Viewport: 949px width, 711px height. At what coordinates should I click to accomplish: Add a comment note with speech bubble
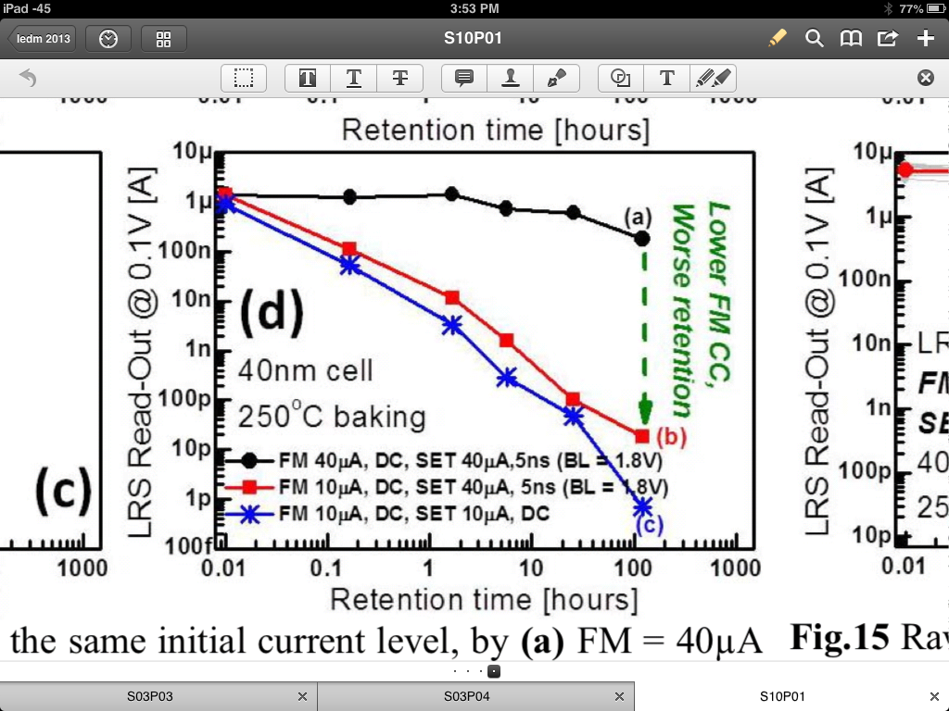[464, 79]
